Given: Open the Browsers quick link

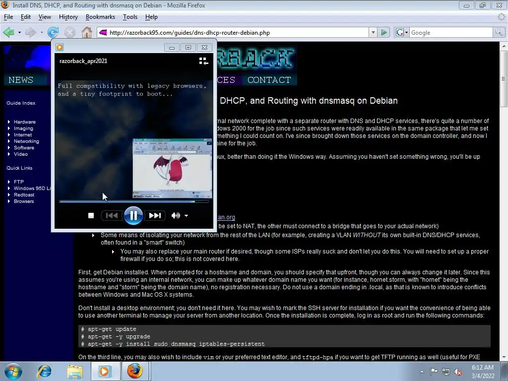Looking at the screenshot, I should point(24,201).
